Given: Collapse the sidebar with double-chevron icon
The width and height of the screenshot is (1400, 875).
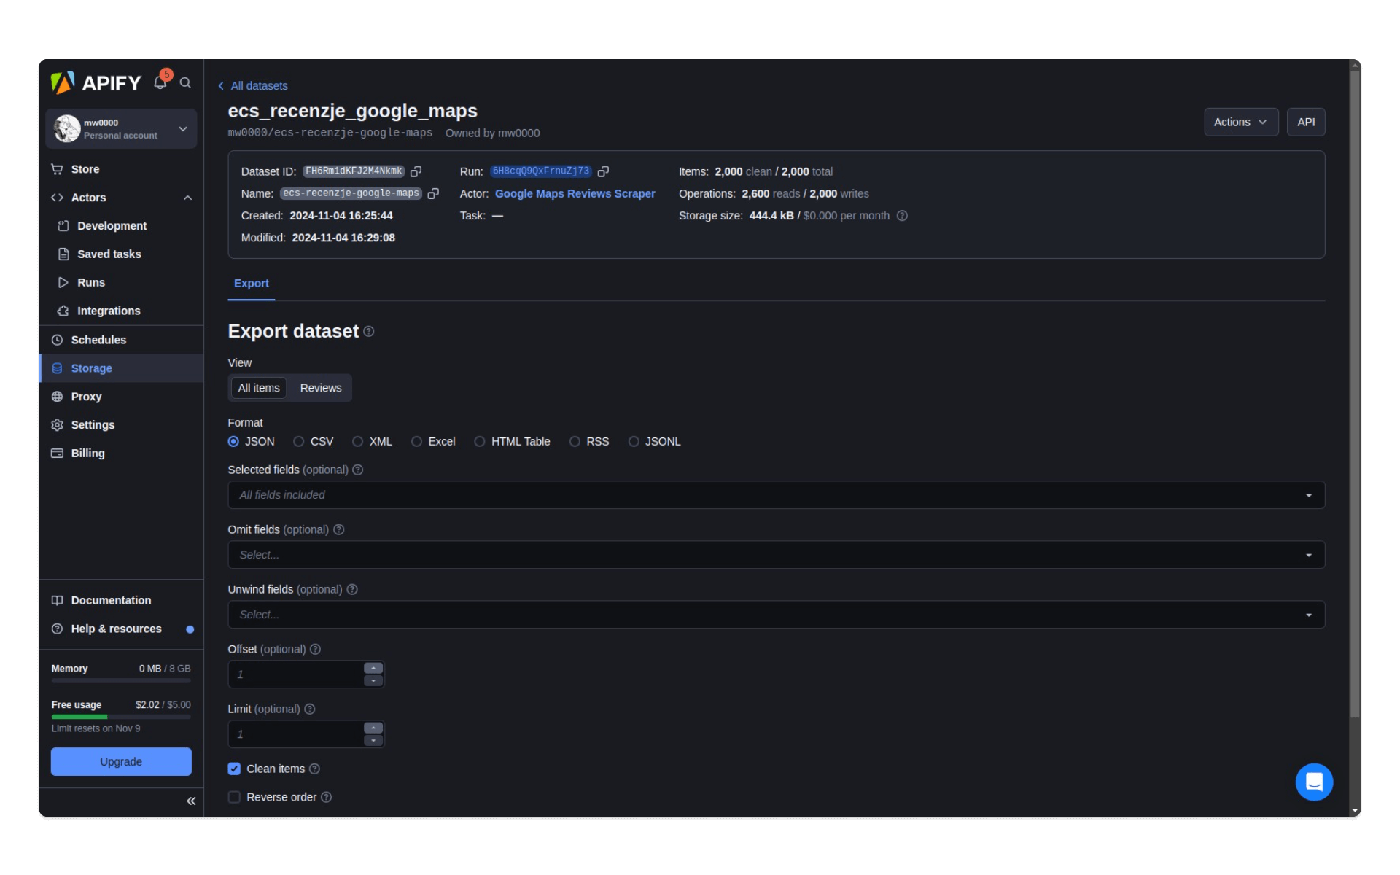Looking at the screenshot, I should (191, 801).
